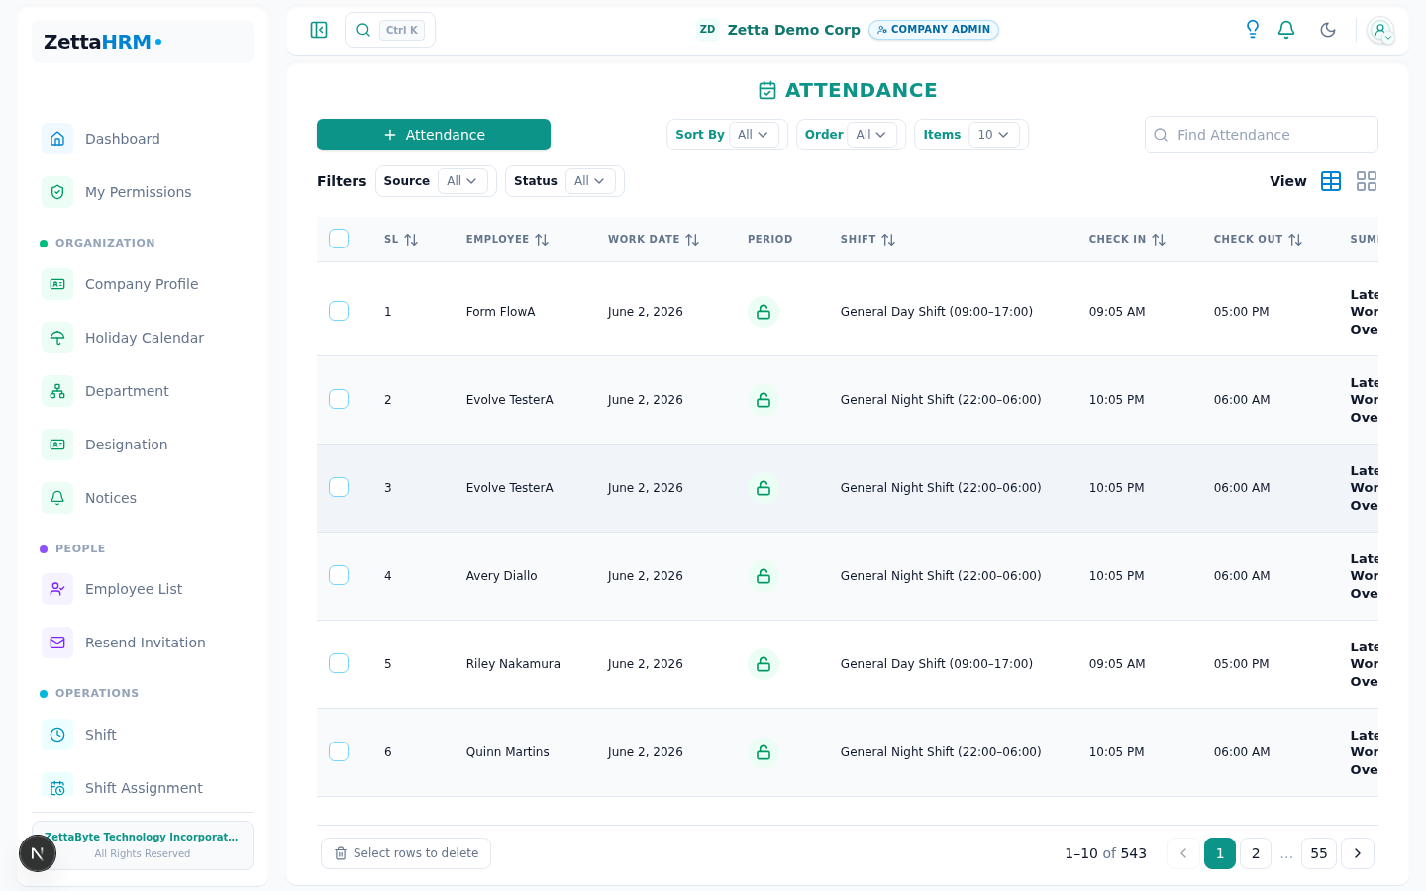Click Riley Nakamura employee name

pyautogui.click(x=513, y=664)
